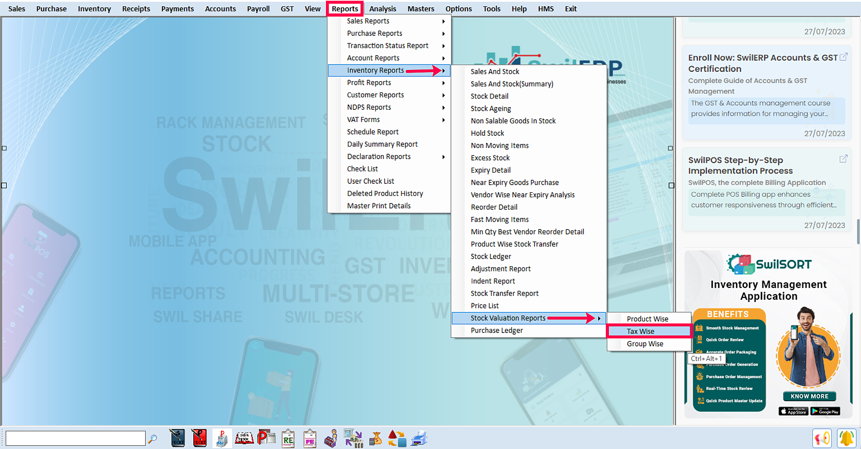This screenshot has width=861, height=449.
Task: Select Deleted Product History
Action: pos(389,194)
